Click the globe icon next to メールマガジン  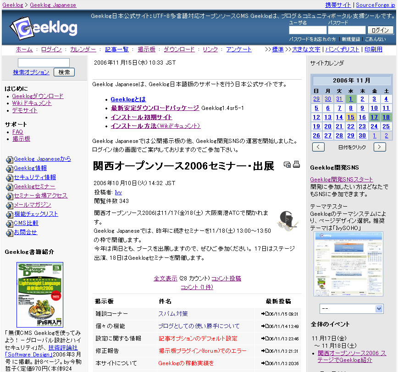[x=10, y=205]
